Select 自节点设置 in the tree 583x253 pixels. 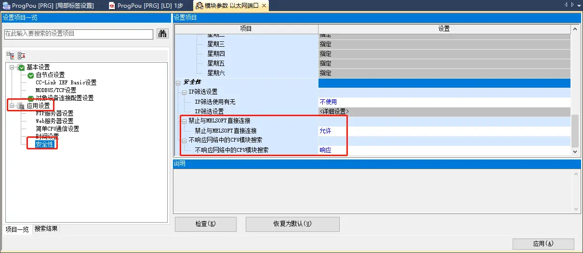[x=50, y=75]
